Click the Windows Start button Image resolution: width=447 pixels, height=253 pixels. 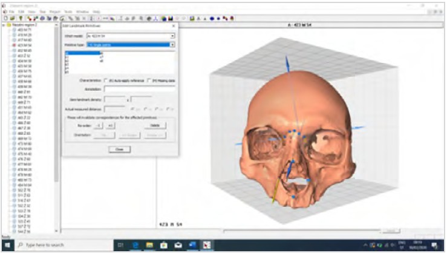tap(7, 245)
